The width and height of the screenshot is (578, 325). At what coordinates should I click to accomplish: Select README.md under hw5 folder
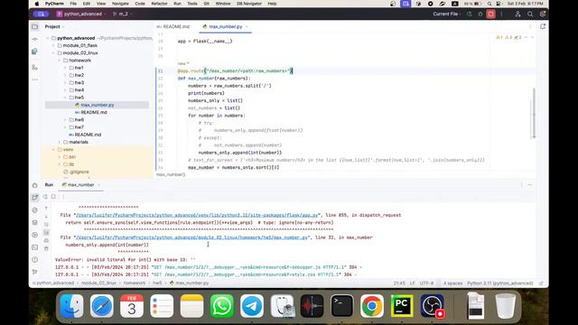click(94, 112)
